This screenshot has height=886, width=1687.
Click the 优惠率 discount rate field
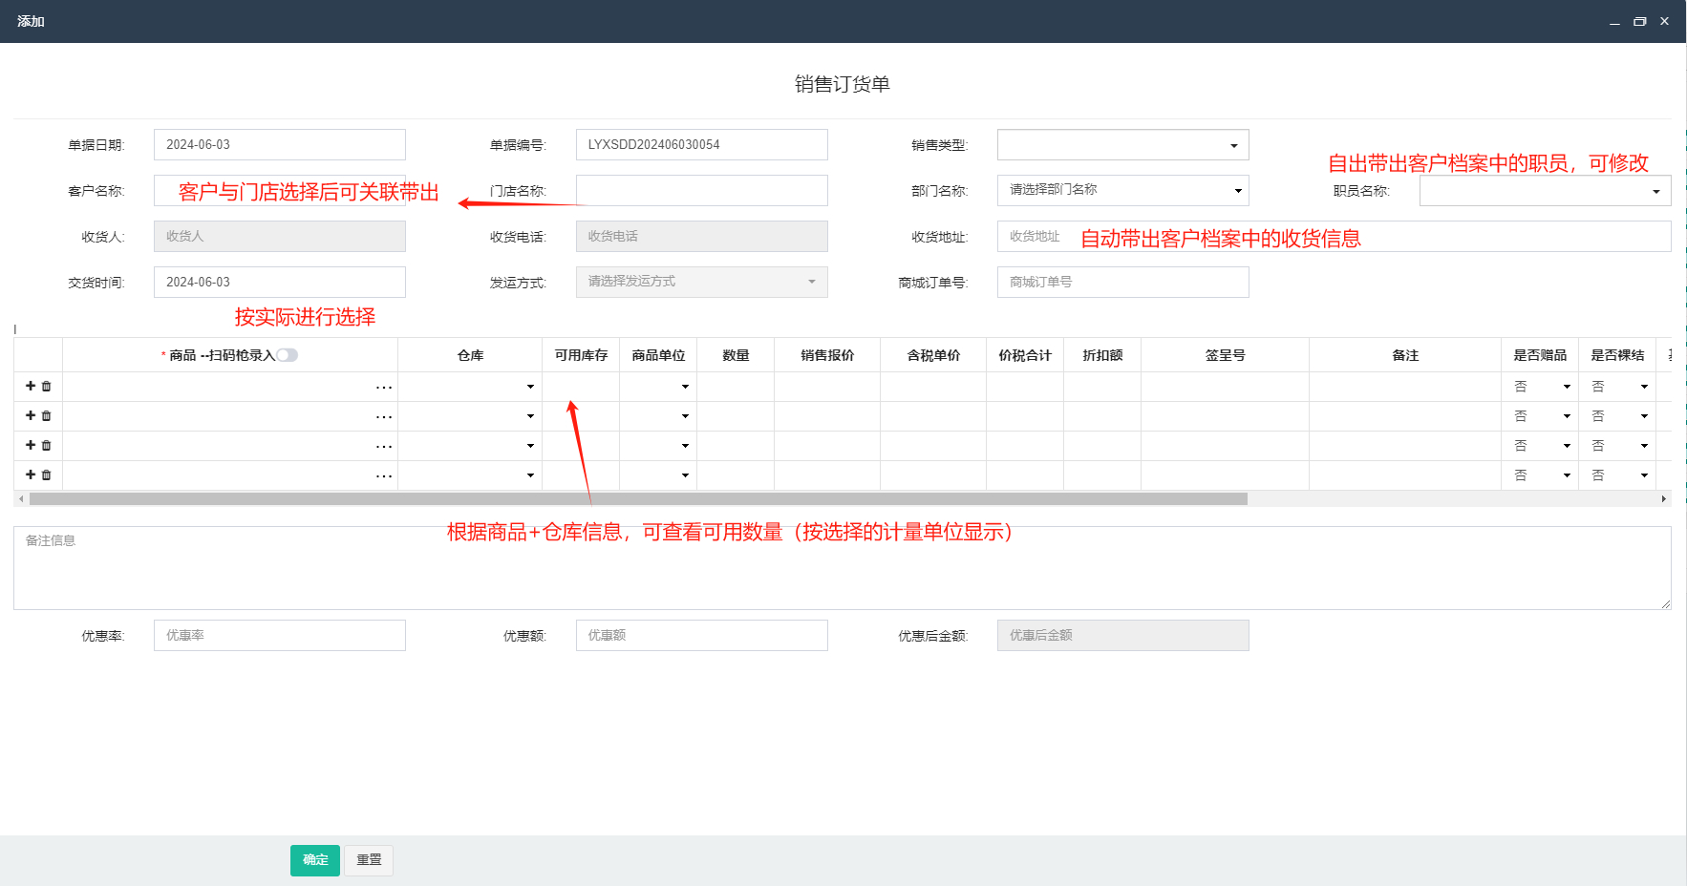pyautogui.click(x=279, y=636)
